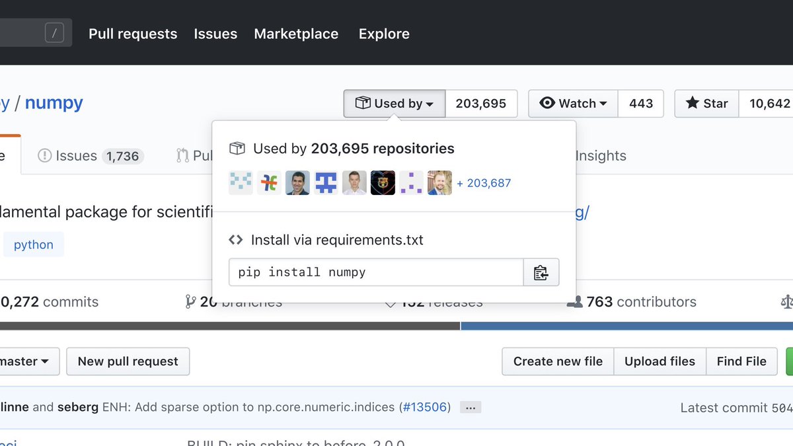Open the + 203,687 more repositories link
The width and height of the screenshot is (793, 446).
coord(484,183)
